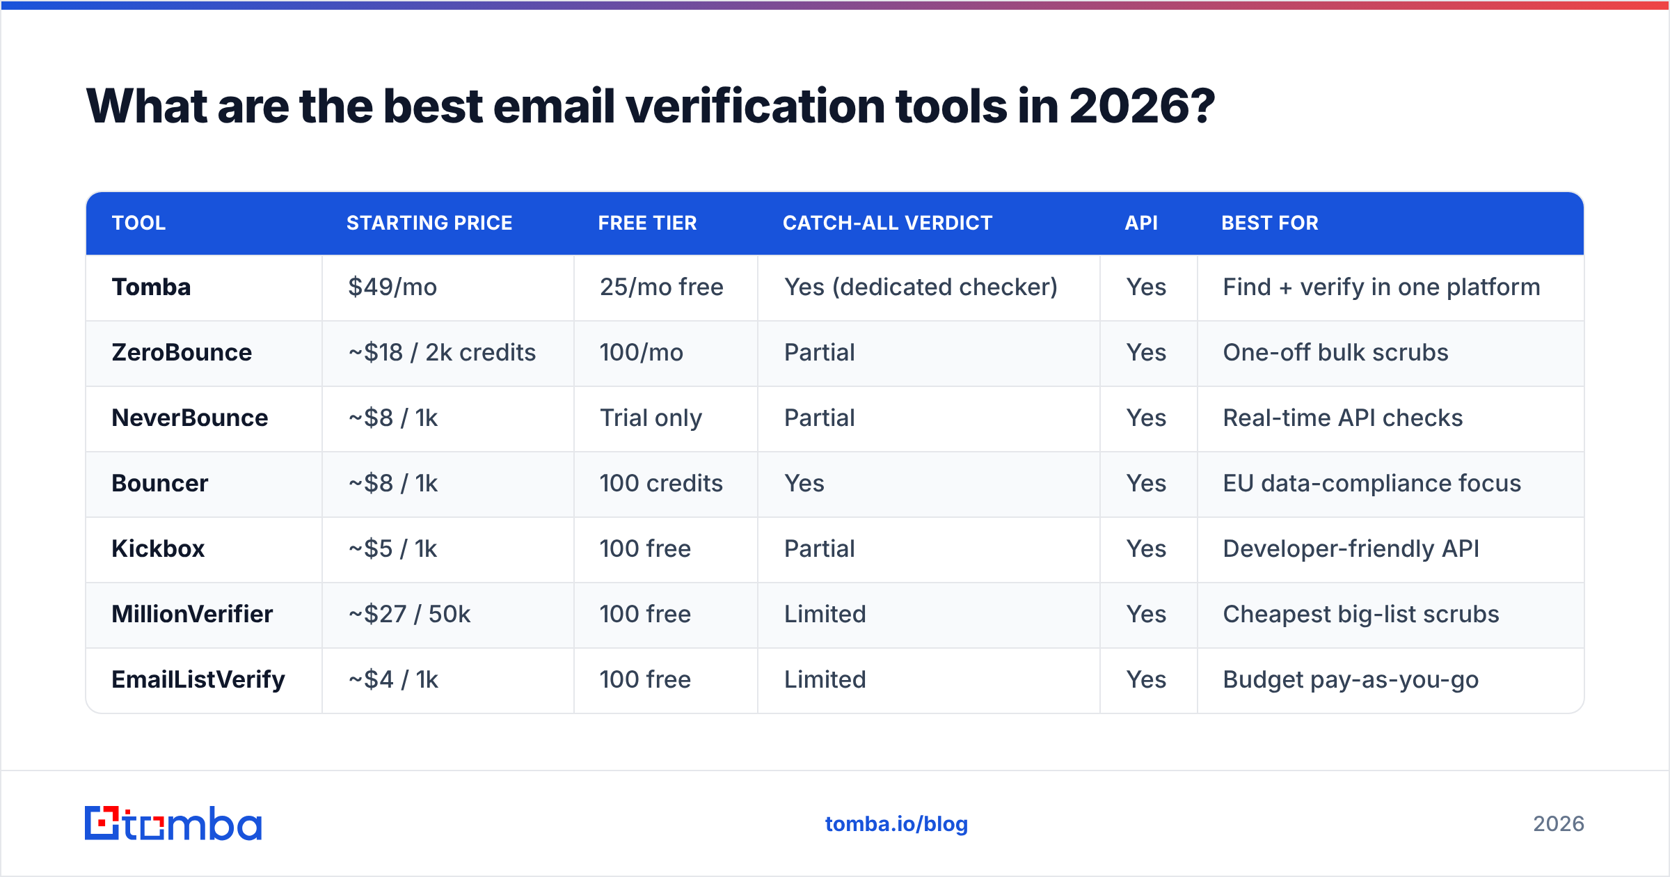Viewport: 1670px width, 877px height.
Task: Click EmailListVerify's API Yes cell
Action: pyautogui.click(x=1149, y=680)
